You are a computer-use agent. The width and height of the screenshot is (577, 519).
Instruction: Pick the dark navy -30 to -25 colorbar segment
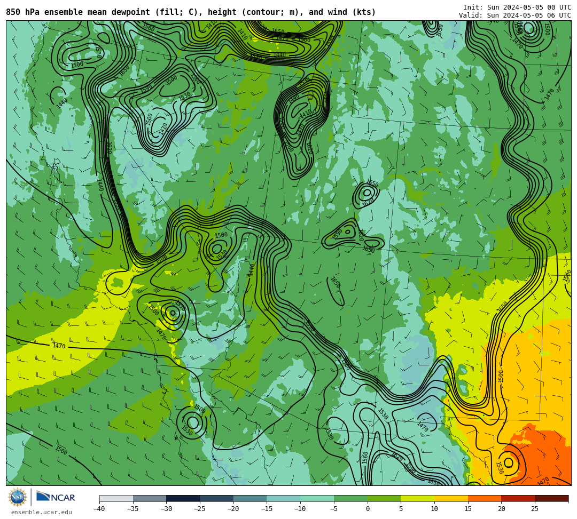tap(183, 498)
